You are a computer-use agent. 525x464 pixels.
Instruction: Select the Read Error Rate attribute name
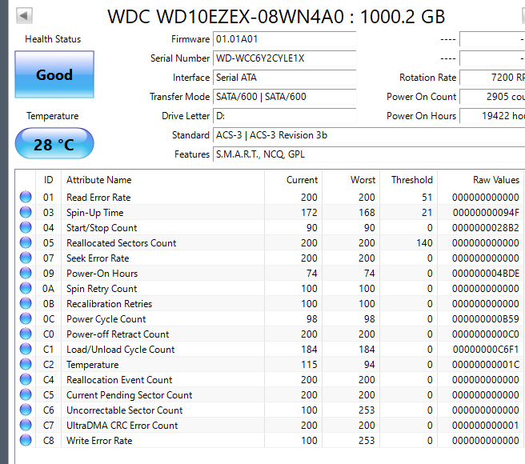(98, 198)
